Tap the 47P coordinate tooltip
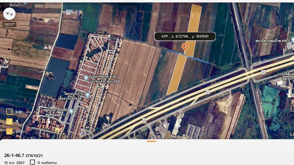294x165 pixels. 185,37
